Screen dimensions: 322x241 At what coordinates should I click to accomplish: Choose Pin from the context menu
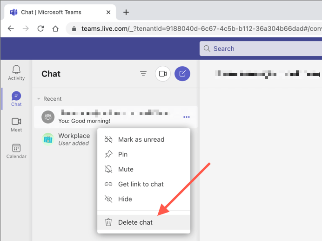144,154
